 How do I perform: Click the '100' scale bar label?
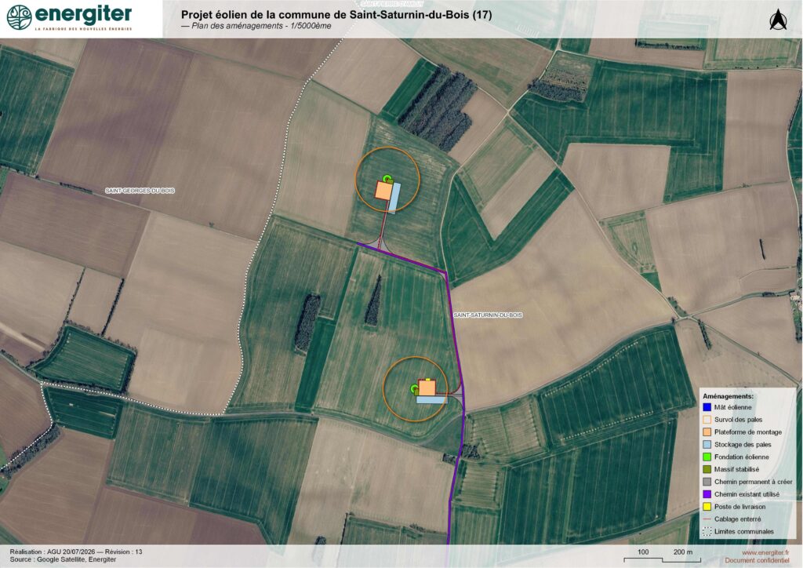coord(643,552)
